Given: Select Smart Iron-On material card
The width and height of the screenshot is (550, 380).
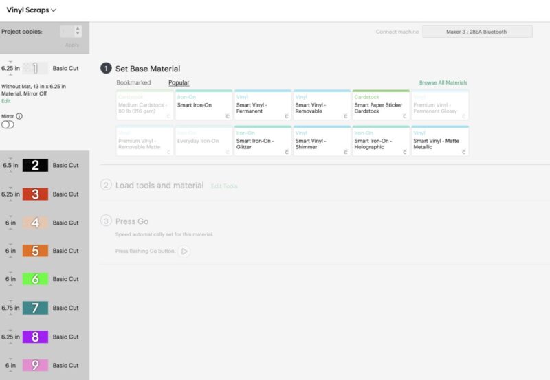Looking at the screenshot, I should [x=203, y=105].
